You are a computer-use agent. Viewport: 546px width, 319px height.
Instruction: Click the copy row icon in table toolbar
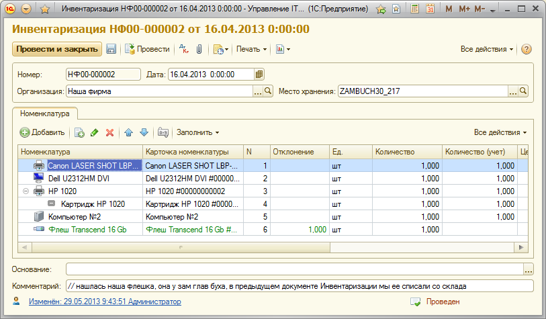(x=79, y=132)
